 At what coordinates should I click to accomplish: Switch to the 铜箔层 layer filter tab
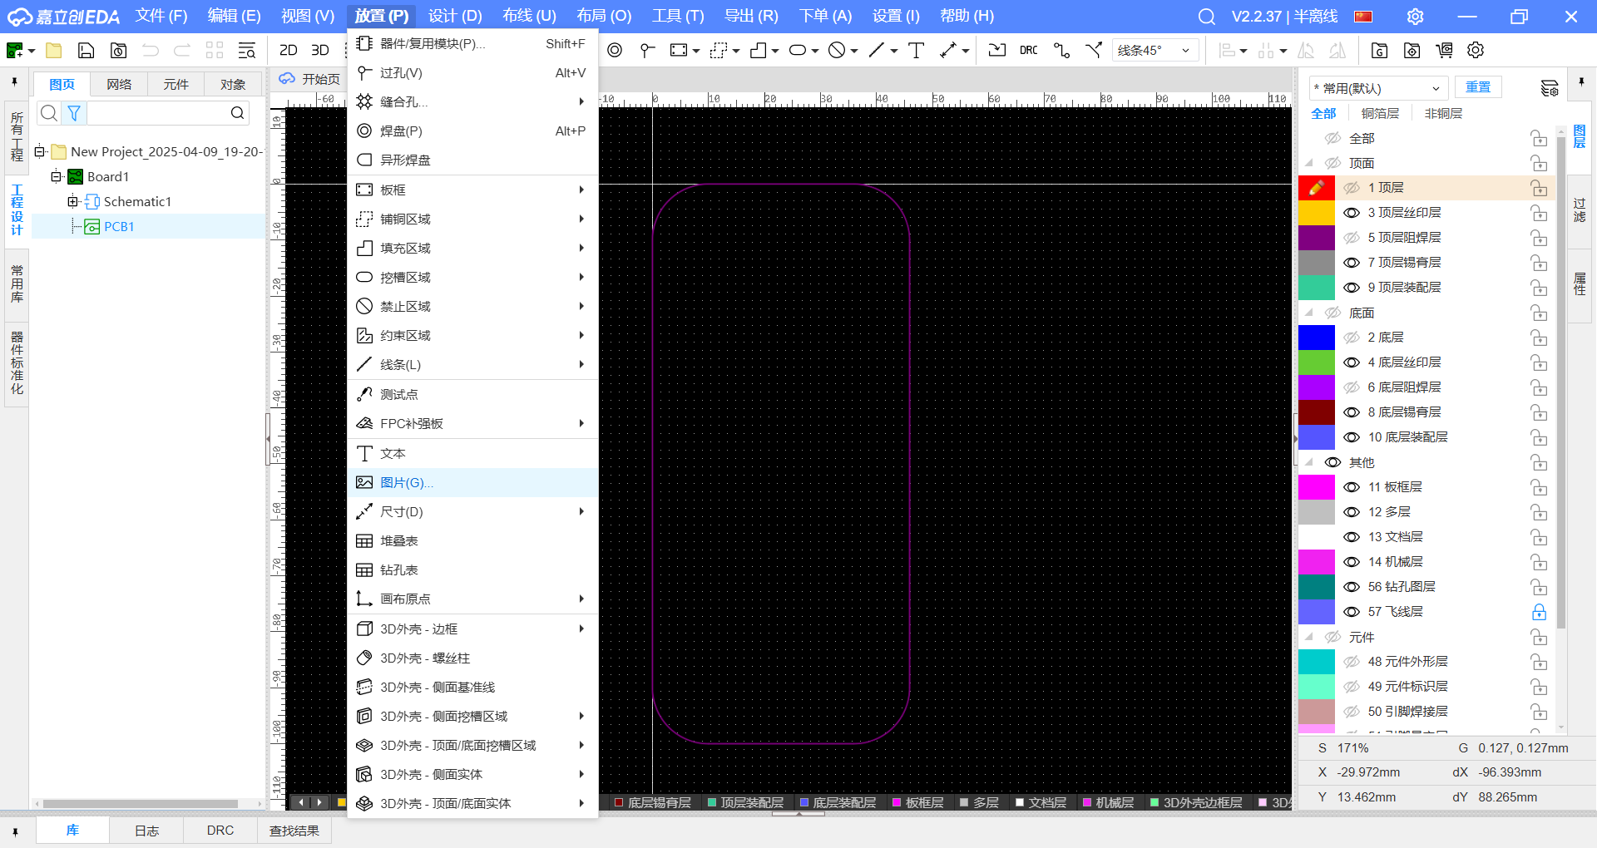[1380, 113]
